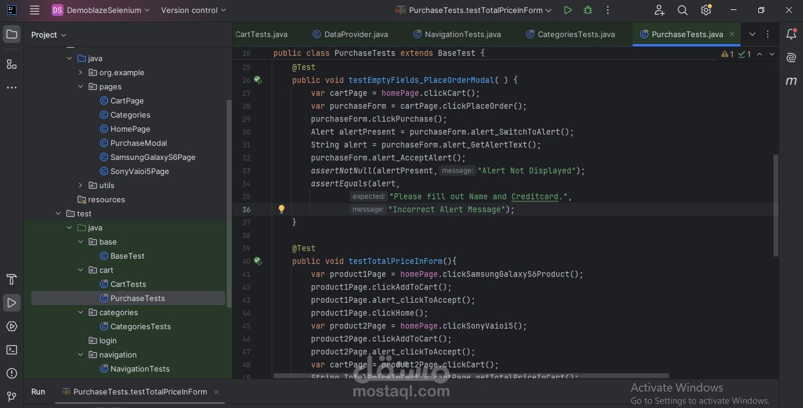Screen dimensions: 803x408
Task: Open PurchaseModal class in project tree
Action: [x=133, y=143]
